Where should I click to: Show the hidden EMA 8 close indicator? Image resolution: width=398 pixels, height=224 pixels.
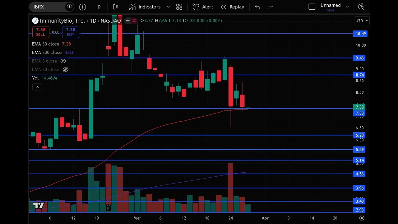[x=63, y=61]
